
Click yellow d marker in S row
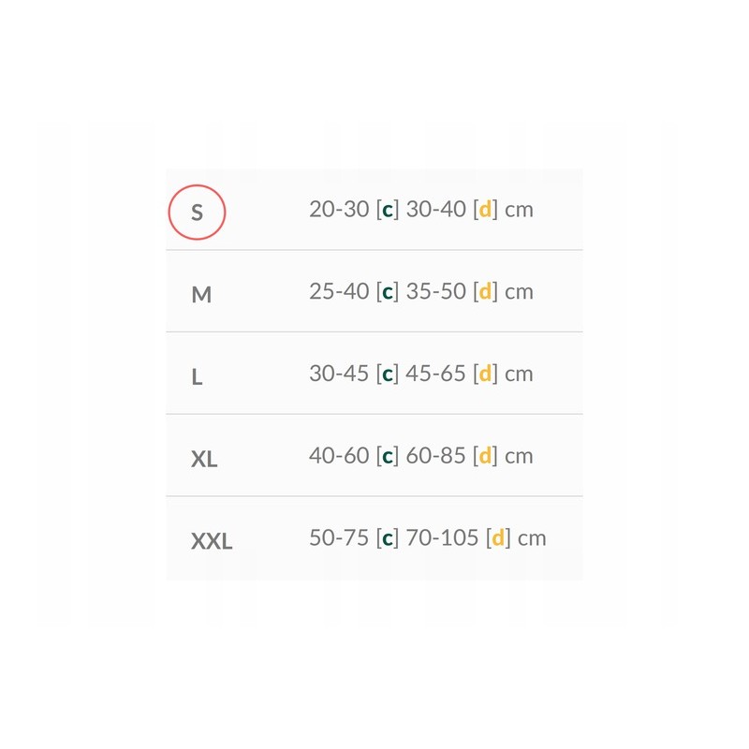[485, 210]
